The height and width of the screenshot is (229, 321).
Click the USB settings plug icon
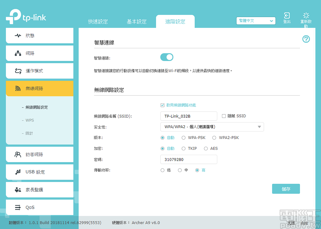[18, 172]
